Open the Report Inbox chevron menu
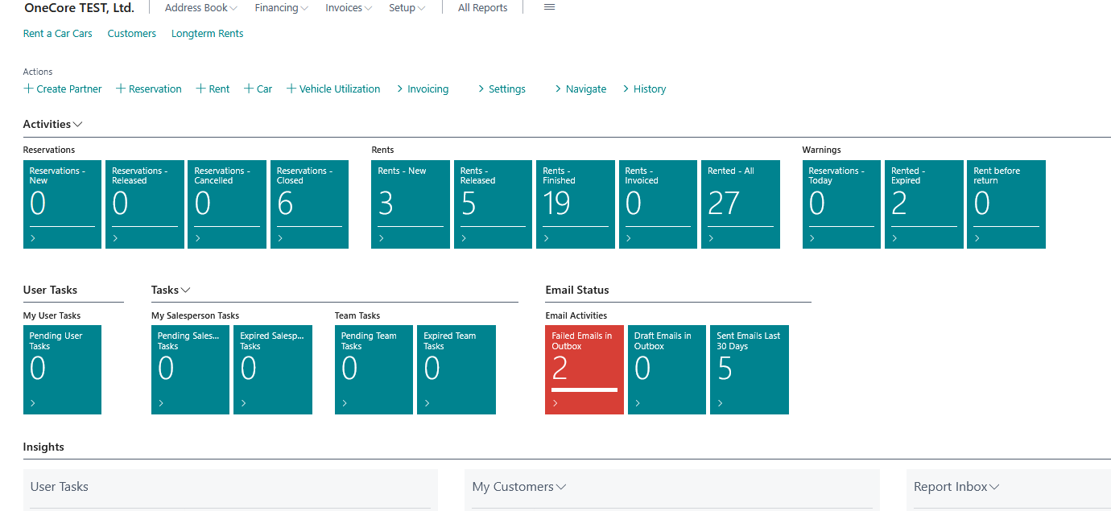 (x=994, y=487)
